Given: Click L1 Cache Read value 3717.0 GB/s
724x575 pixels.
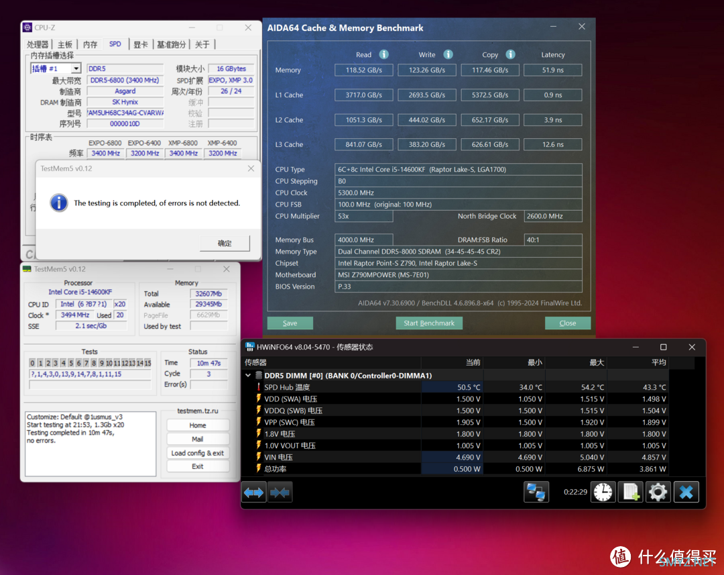Looking at the screenshot, I should pos(364,95).
